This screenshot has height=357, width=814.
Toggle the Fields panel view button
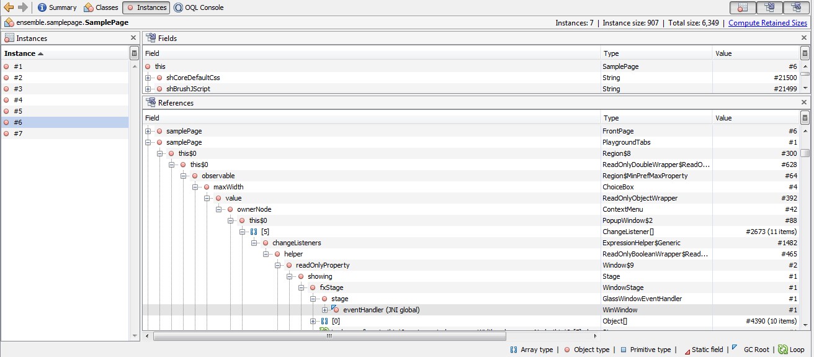[769, 7]
